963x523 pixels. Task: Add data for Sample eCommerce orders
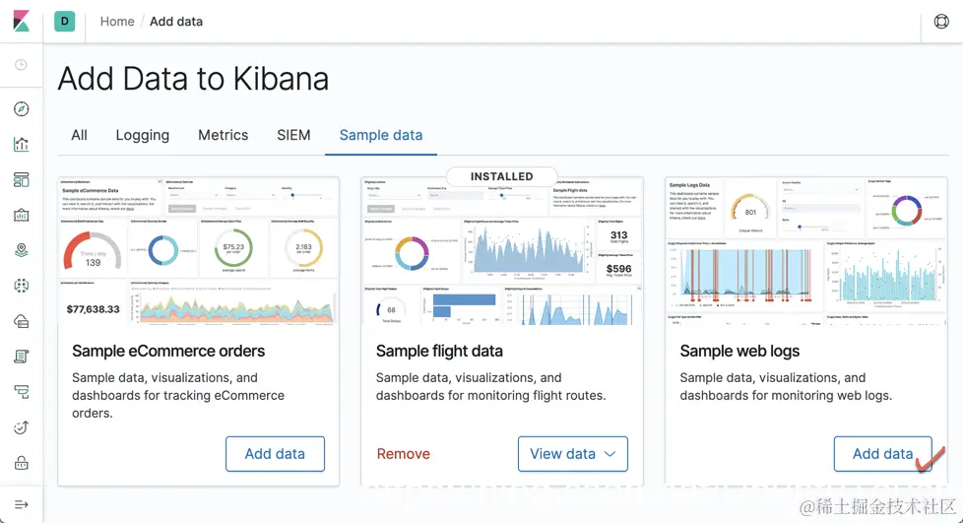tap(275, 454)
